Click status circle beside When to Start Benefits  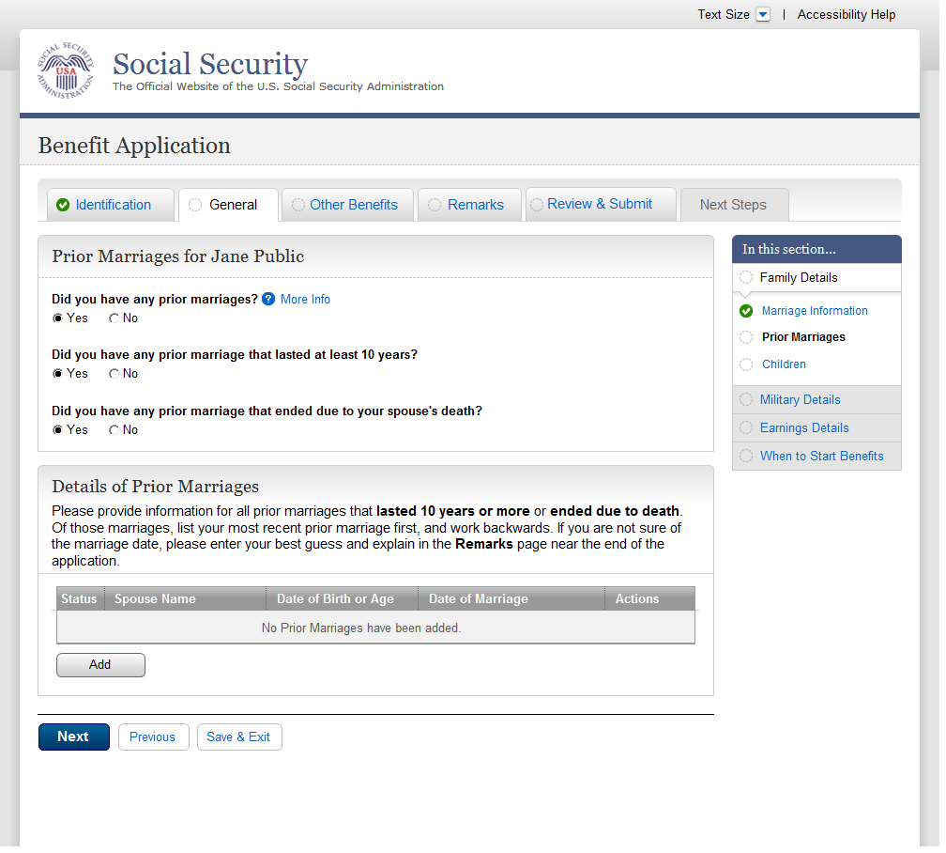(746, 457)
